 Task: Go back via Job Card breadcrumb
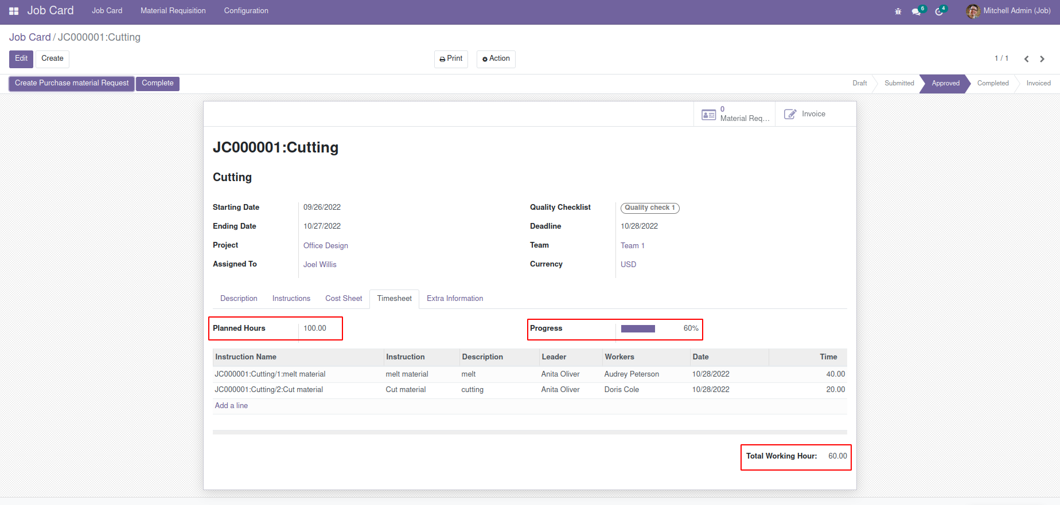(x=30, y=37)
